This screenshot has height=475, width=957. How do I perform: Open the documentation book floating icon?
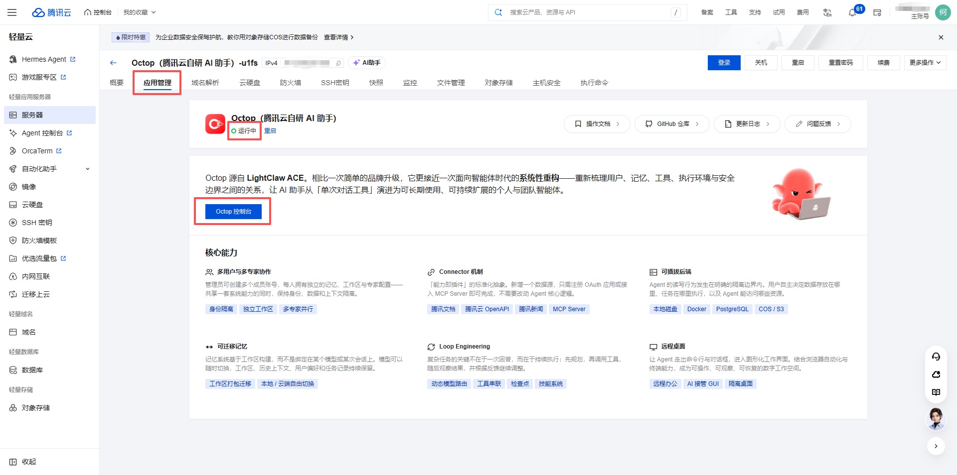936,392
